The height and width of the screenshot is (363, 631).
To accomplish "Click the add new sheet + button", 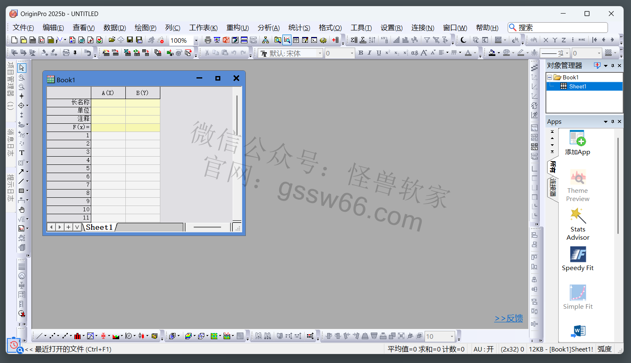I will coord(68,227).
